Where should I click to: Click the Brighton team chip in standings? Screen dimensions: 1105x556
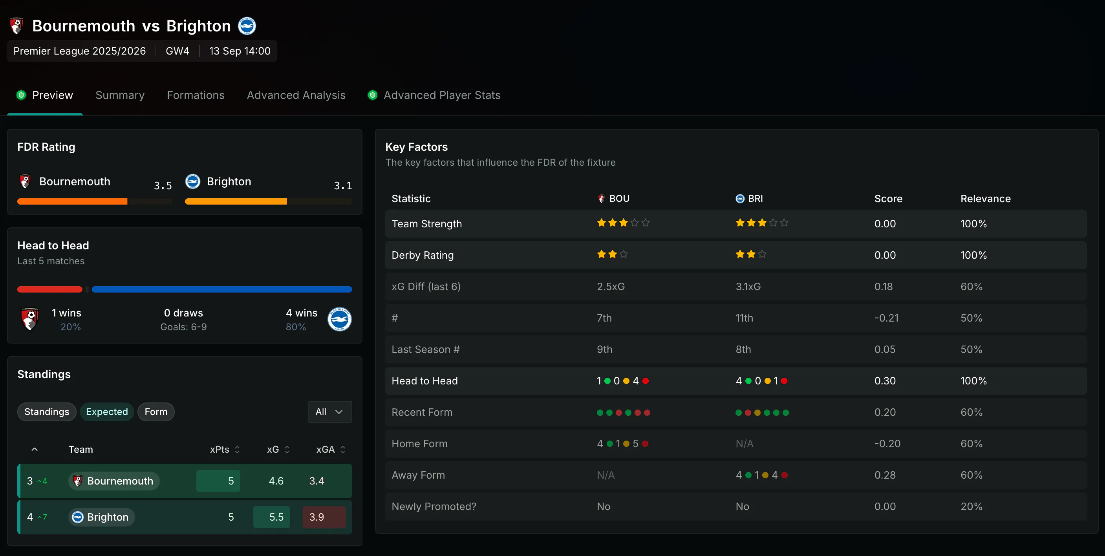pyautogui.click(x=102, y=517)
